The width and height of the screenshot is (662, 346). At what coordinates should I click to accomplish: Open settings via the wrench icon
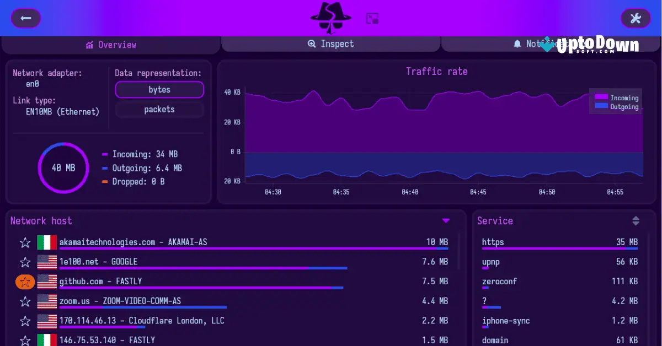coord(636,18)
